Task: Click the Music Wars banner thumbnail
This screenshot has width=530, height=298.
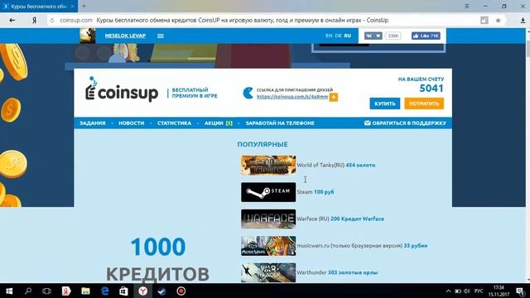Action: [x=268, y=246]
